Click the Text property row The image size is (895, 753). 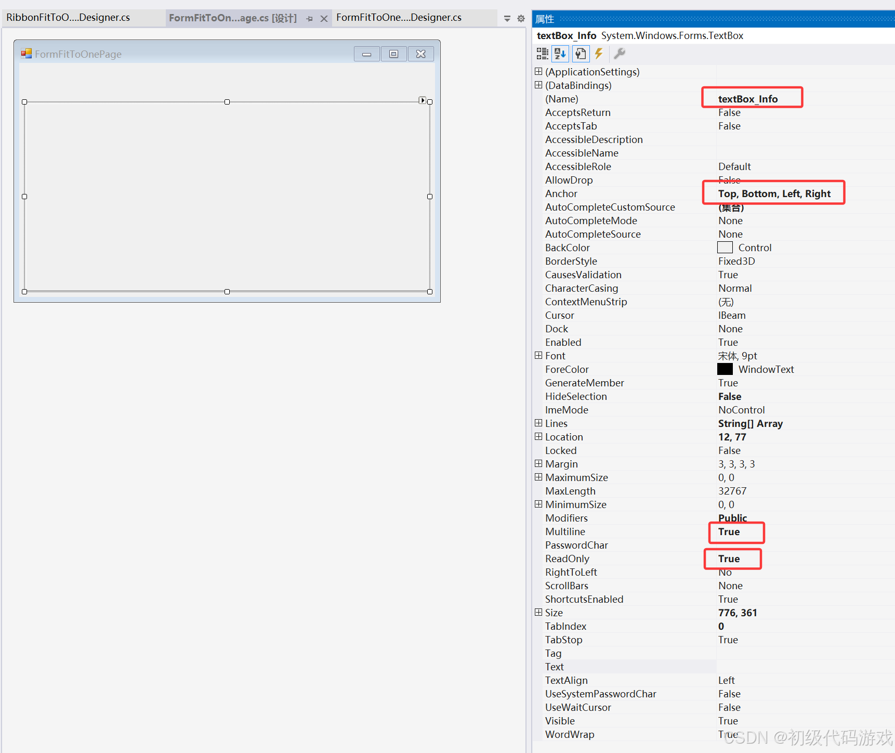[x=715, y=667]
